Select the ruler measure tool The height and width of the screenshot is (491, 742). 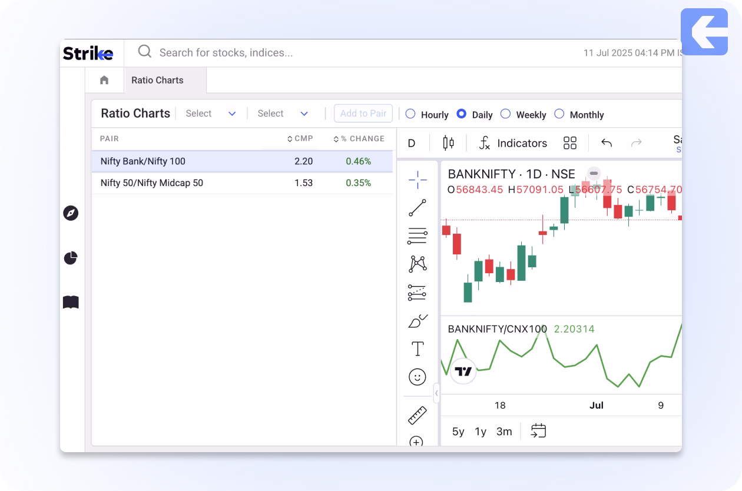click(418, 415)
